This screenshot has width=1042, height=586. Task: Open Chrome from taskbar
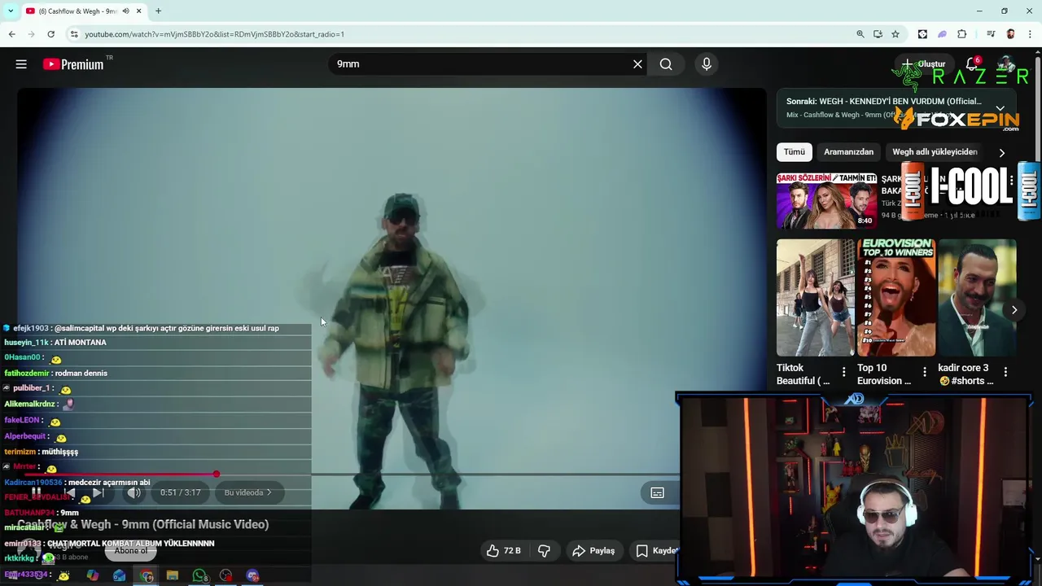pyautogui.click(x=147, y=575)
